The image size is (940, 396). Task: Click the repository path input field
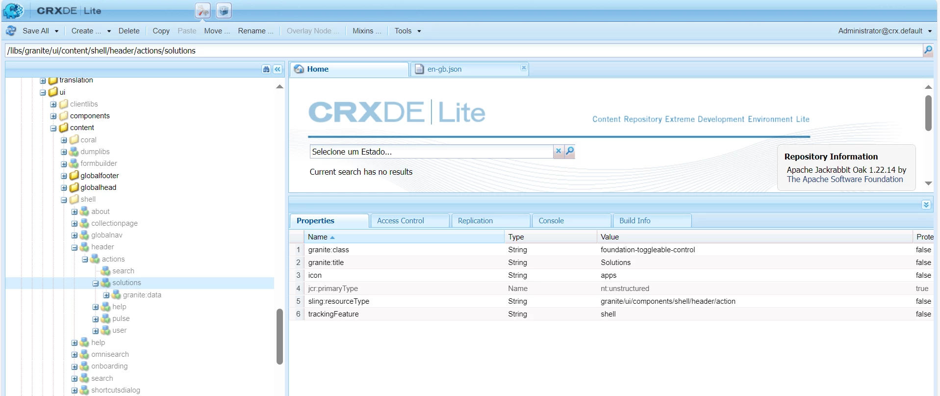tap(463, 51)
